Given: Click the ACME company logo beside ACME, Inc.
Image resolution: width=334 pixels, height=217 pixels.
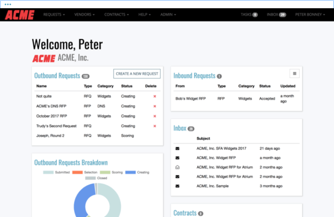Looking at the screenshot, I should coord(44,58).
